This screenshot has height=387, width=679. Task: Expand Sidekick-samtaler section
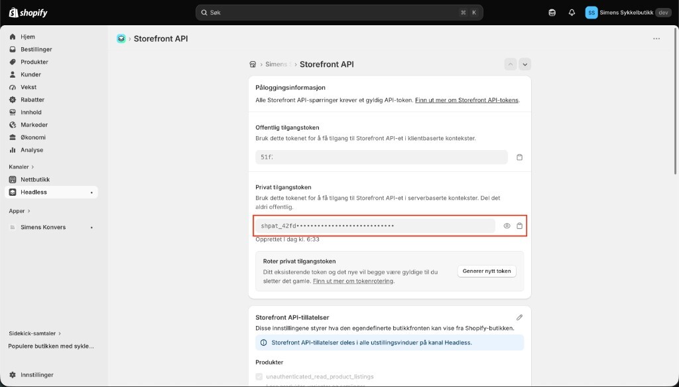(34, 334)
